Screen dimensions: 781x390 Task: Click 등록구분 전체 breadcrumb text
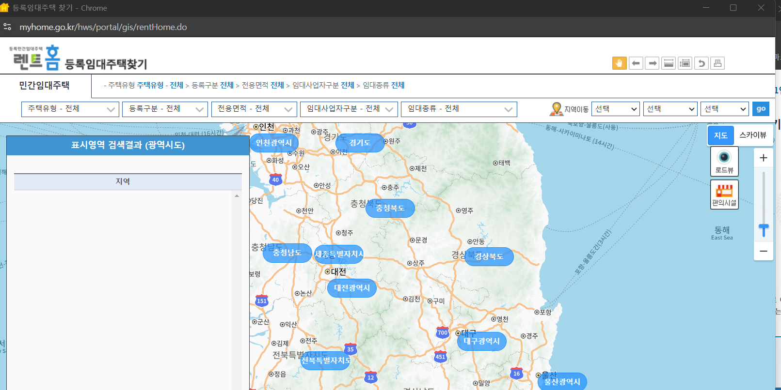(x=212, y=85)
